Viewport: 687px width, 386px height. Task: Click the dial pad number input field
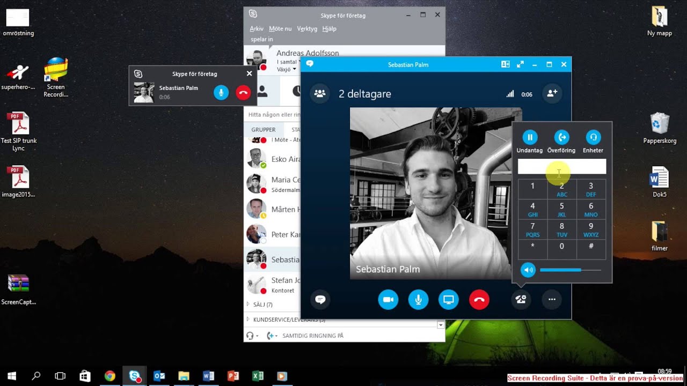coord(562,166)
